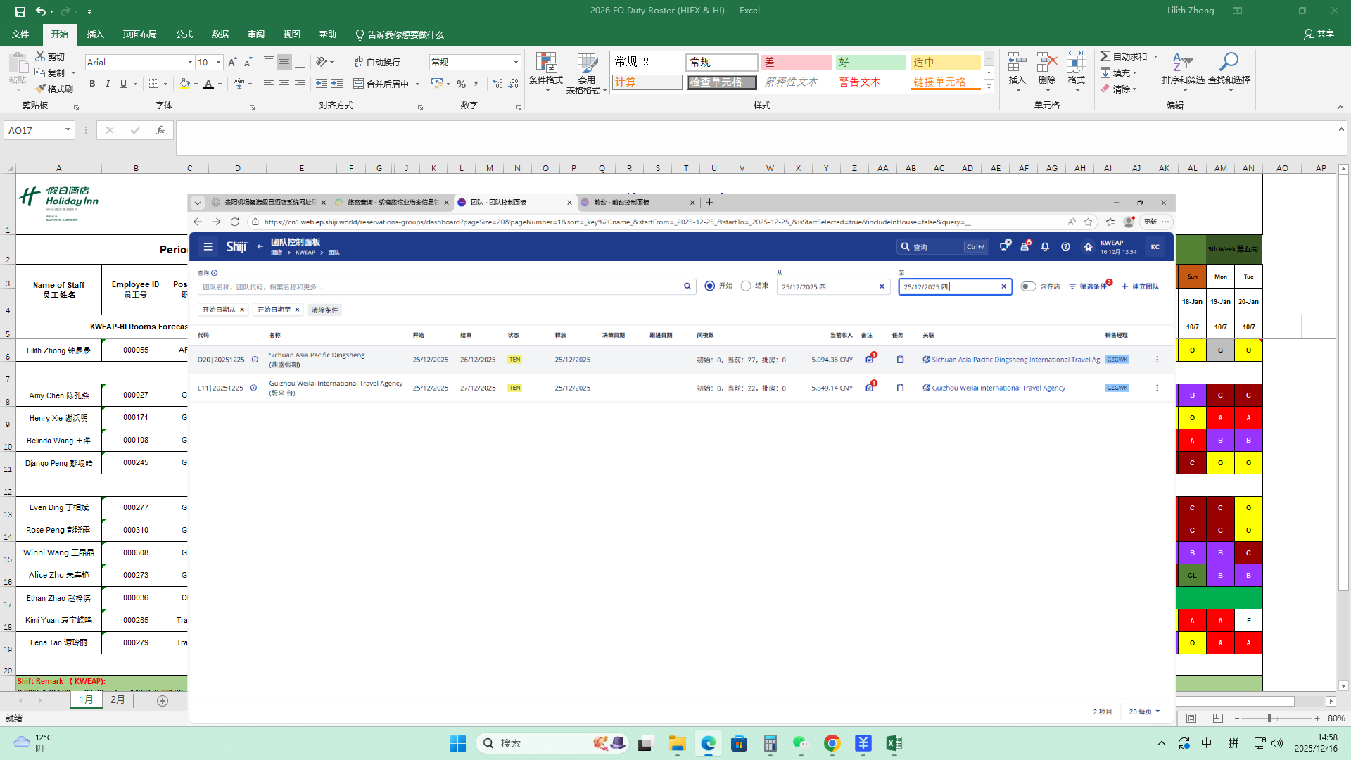The height and width of the screenshot is (760, 1351).
Task: Click the notifications bell icon
Action: tap(1045, 247)
